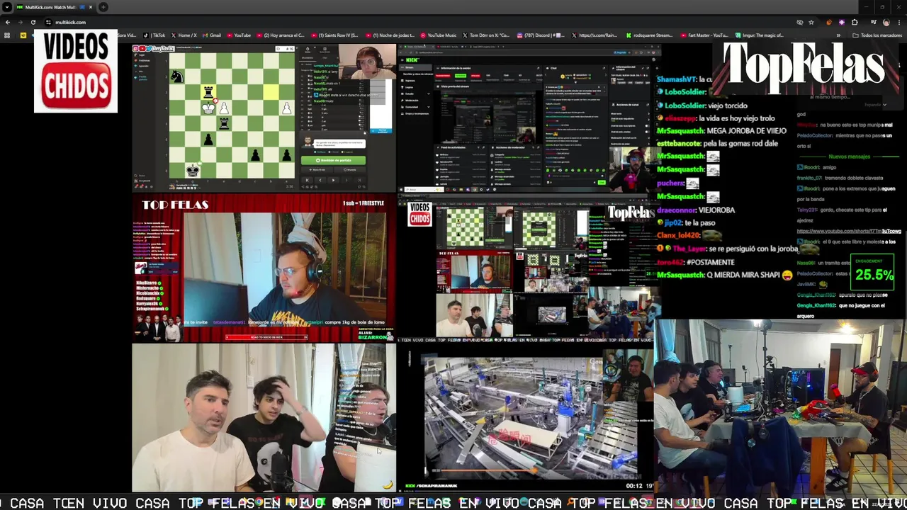Open the (1) Noche de jodas bookmark
The height and width of the screenshot is (510, 907).
click(390, 35)
